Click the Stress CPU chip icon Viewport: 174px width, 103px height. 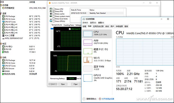[51, 9]
